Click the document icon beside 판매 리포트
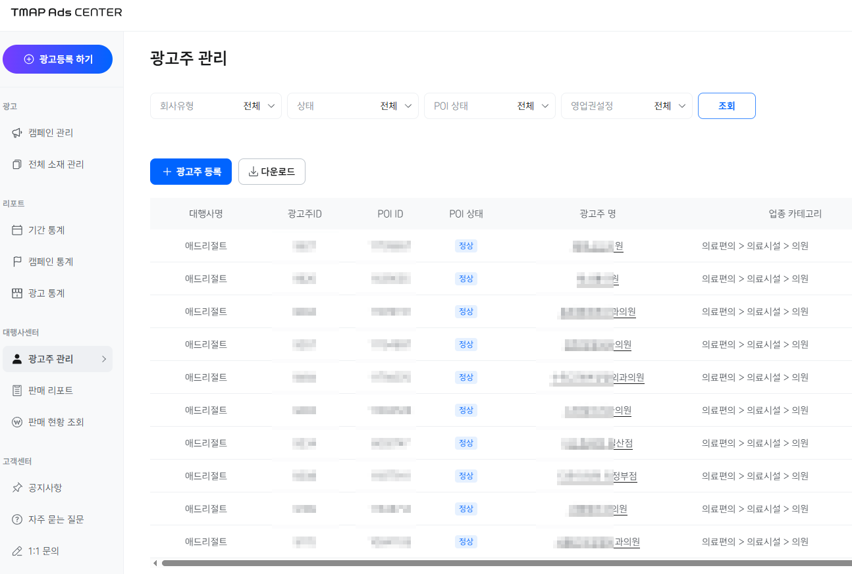The height and width of the screenshot is (574, 852). pos(17,391)
